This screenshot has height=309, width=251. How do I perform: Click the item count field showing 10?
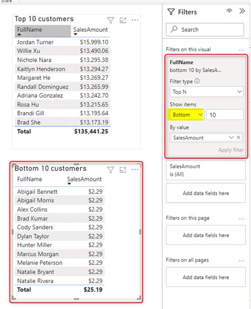click(225, 115)
